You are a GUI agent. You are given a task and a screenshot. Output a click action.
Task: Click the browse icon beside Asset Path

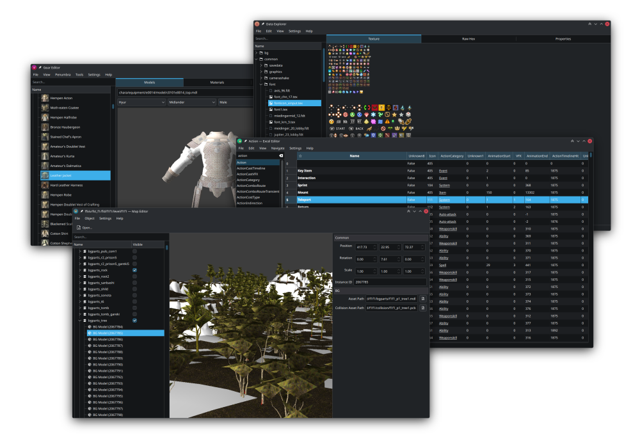[422, 299]
